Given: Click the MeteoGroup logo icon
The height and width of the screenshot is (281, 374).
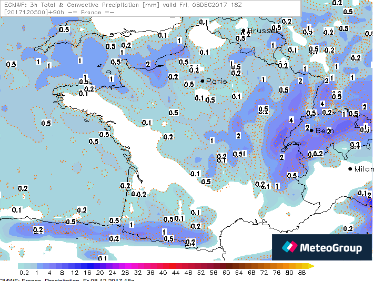Looking at the screenshot, I should (x=289, y=247).
